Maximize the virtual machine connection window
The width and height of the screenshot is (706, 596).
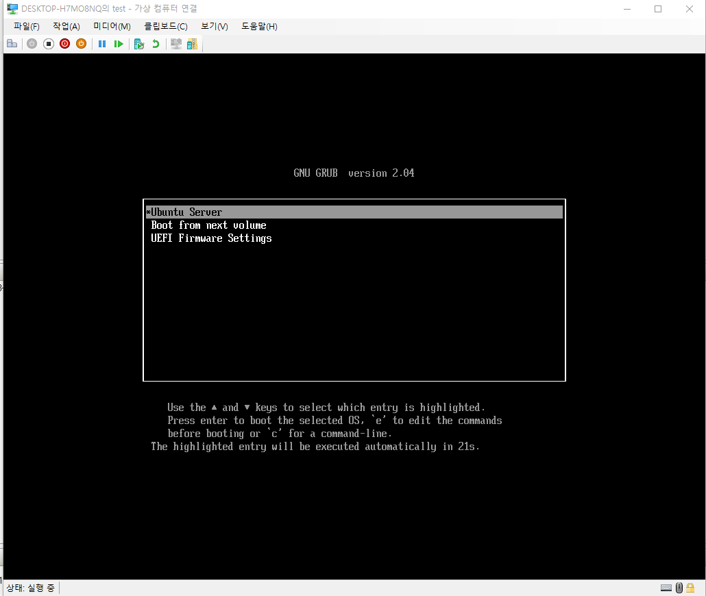pyautogui.click(x=658, y=9)
